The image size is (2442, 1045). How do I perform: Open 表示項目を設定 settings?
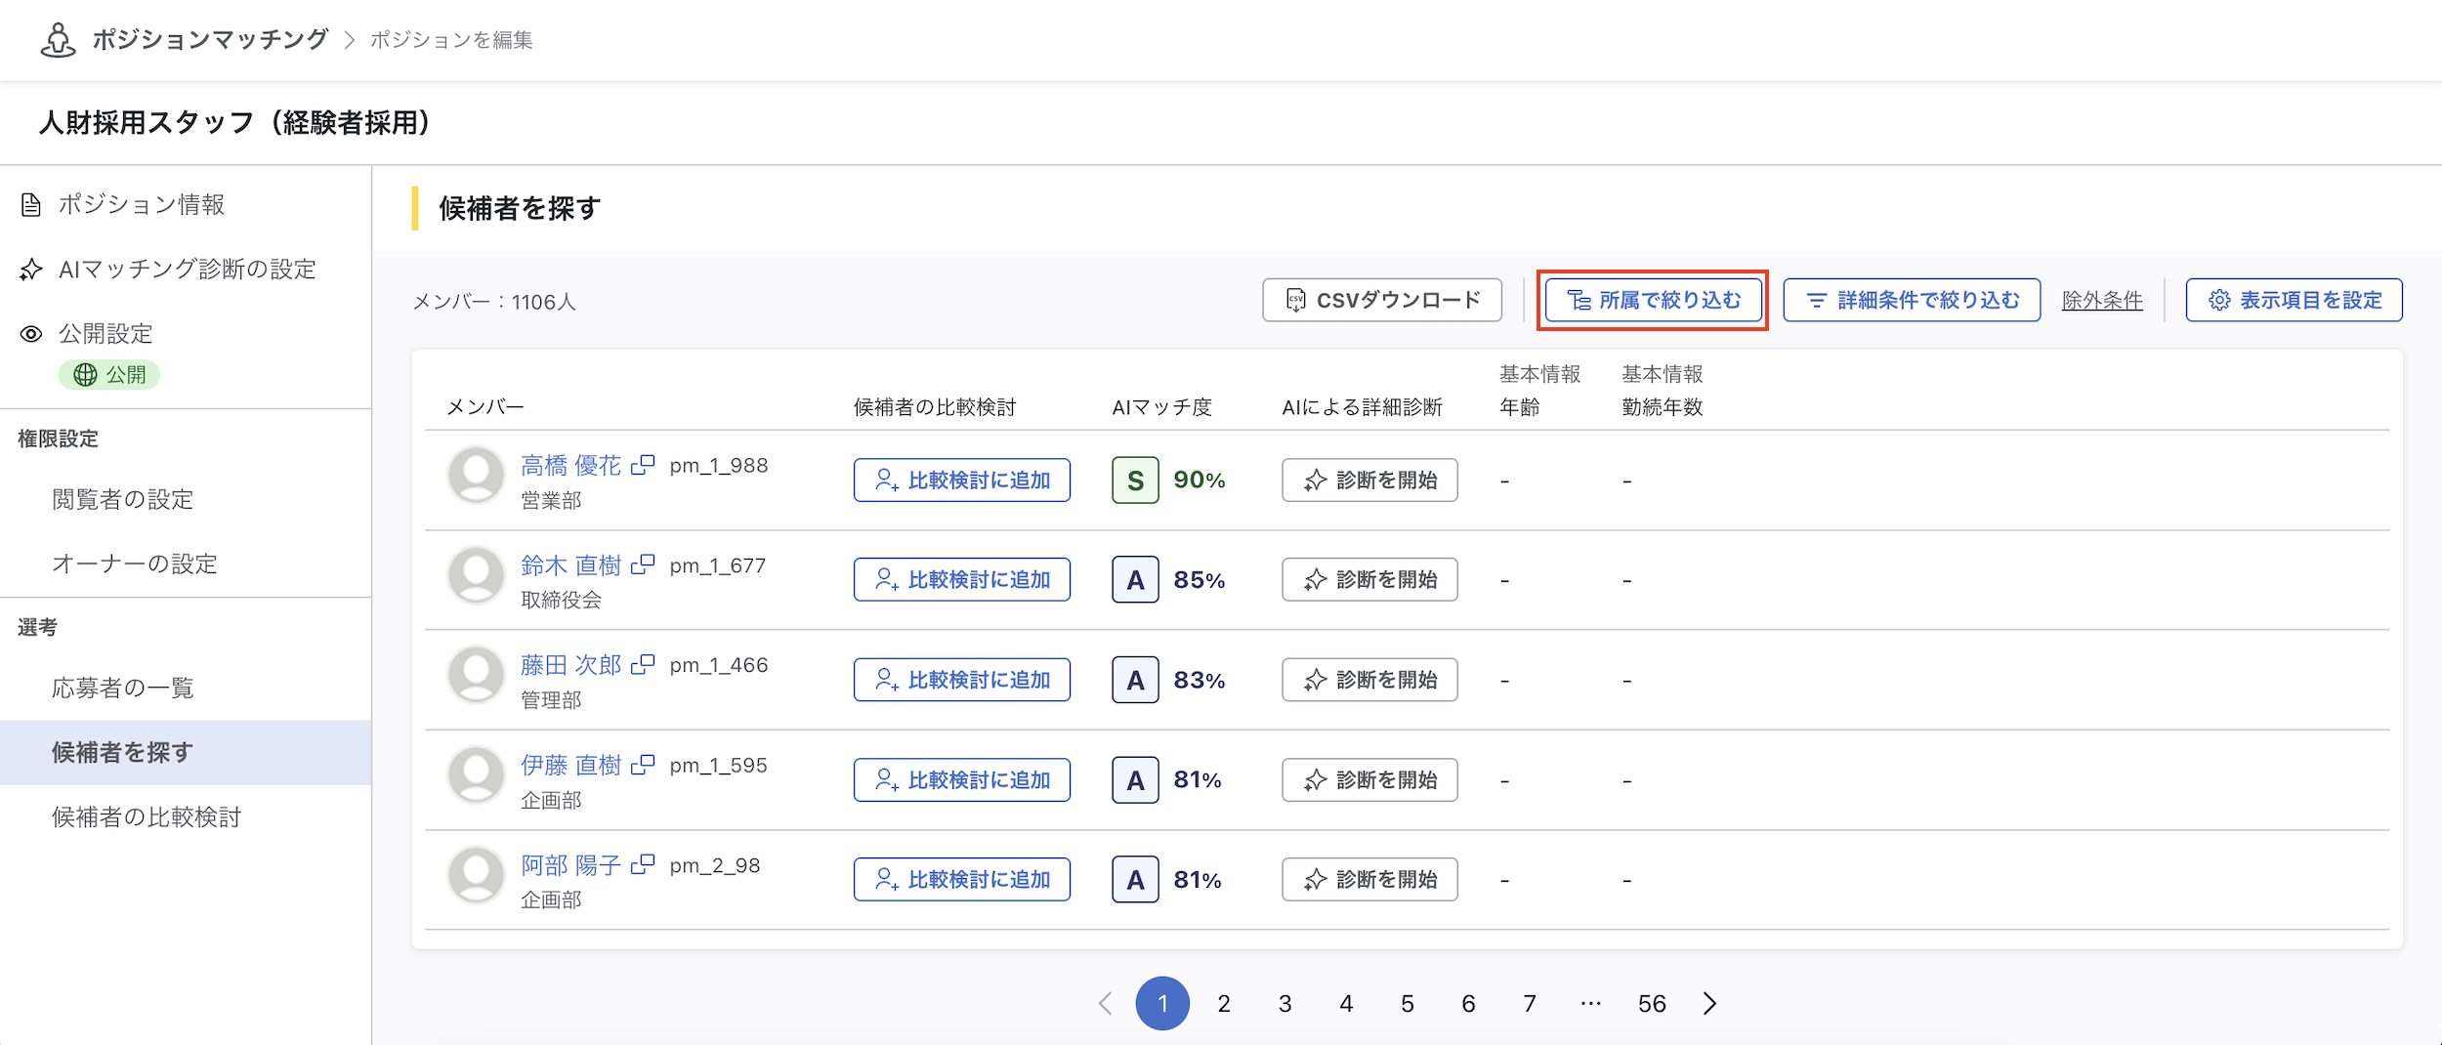coord(2295,300)
